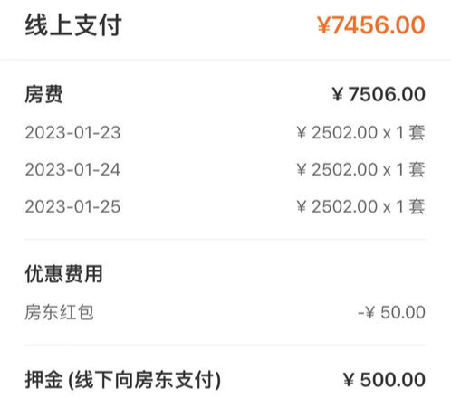Click the yen symbol before 500.00

[349, 380]
